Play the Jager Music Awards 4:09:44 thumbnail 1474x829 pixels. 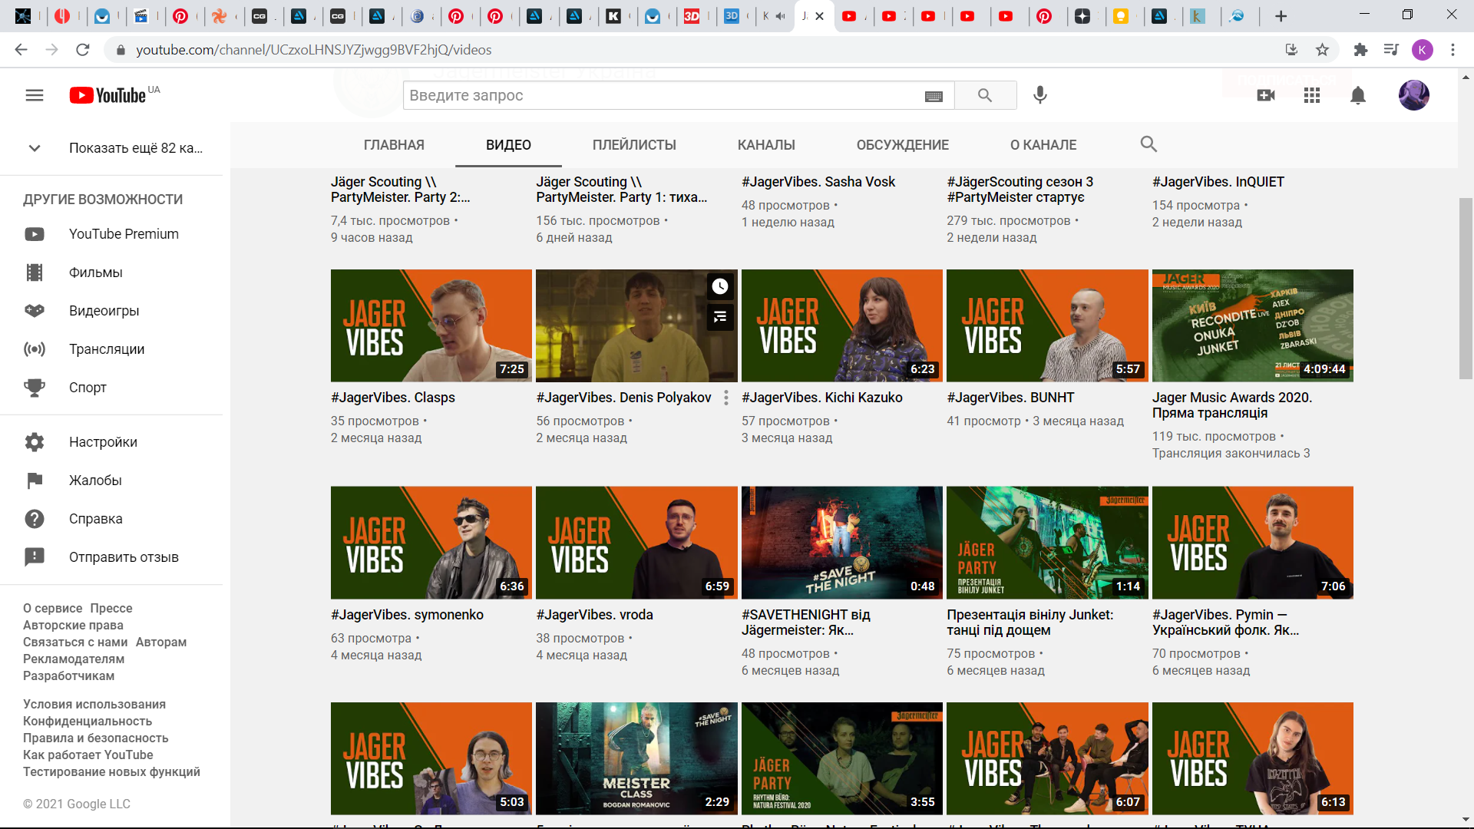[x=1252, y=325]
